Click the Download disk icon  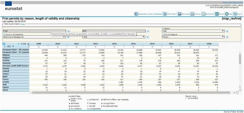[x=180, y=14]
